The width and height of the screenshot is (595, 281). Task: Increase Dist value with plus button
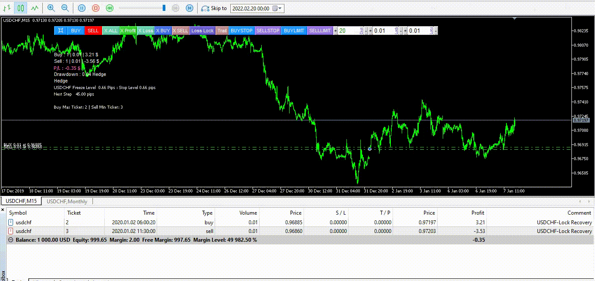335,31
